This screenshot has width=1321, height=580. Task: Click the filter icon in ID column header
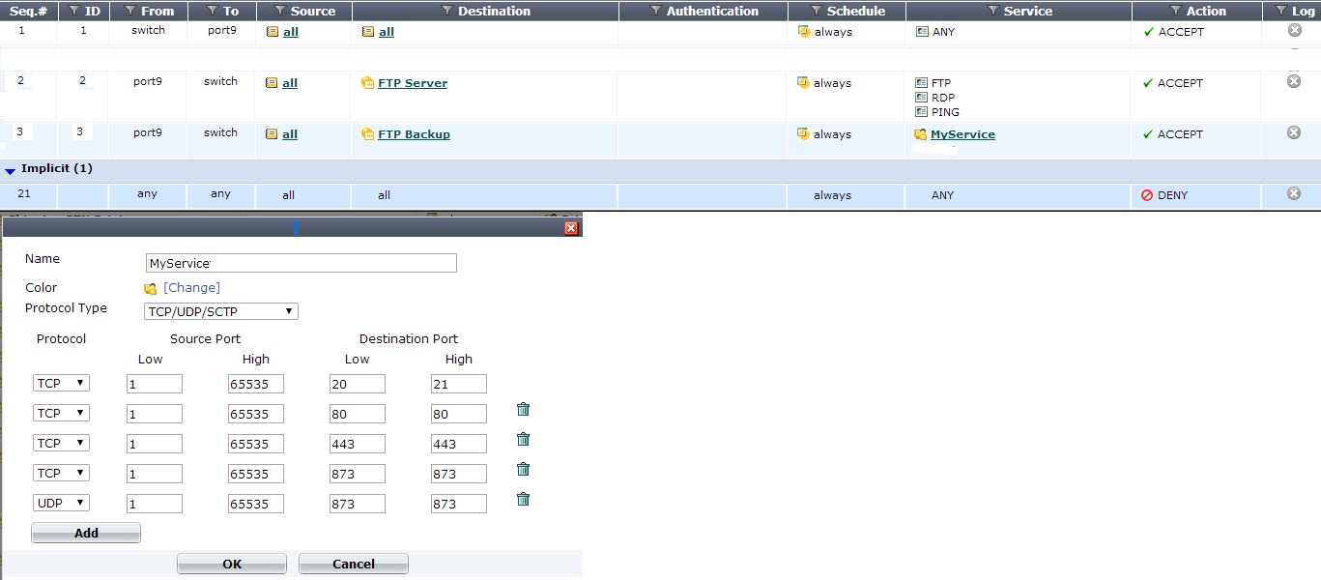74,11
